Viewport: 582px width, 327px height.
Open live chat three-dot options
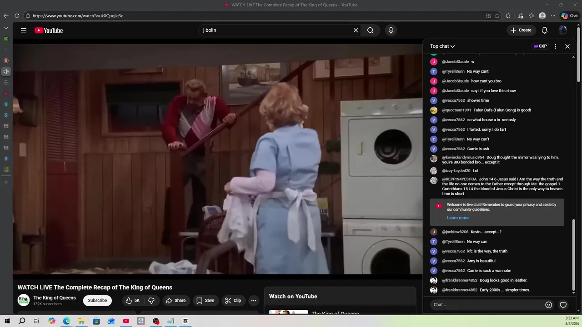pos(555,46)
